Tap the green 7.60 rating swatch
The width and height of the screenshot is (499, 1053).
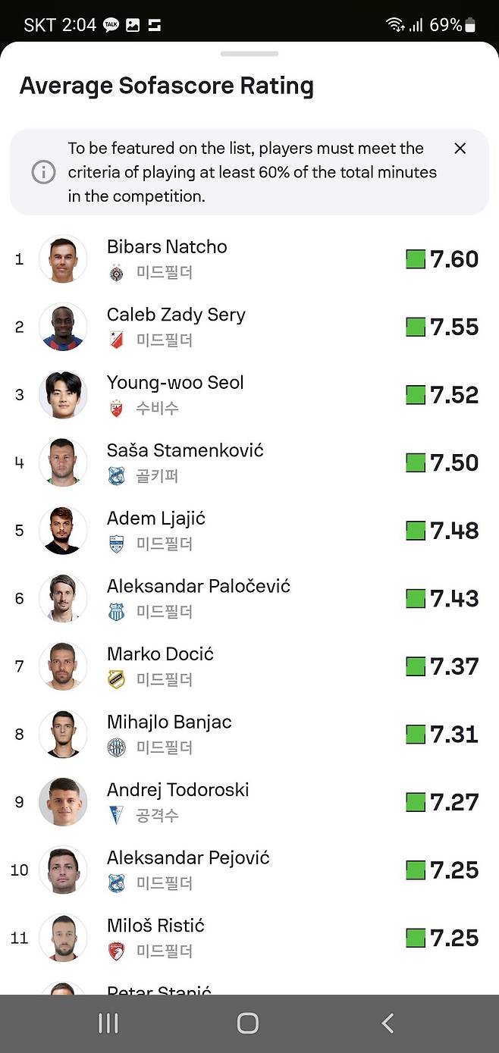pos(415,259)
